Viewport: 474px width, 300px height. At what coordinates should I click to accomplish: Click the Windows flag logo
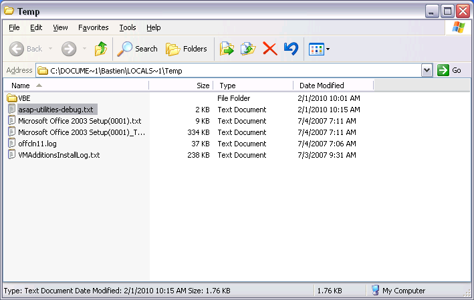(458, 27)
